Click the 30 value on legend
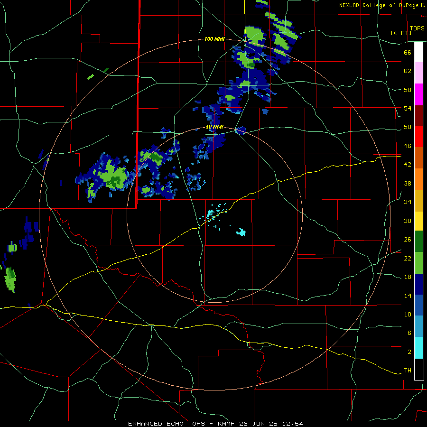427x427 pixels. click(x=408, y=221)
